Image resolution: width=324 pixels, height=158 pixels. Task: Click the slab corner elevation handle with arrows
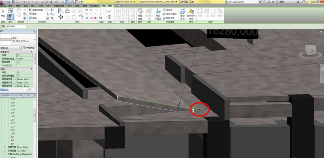tap(193, 110)
